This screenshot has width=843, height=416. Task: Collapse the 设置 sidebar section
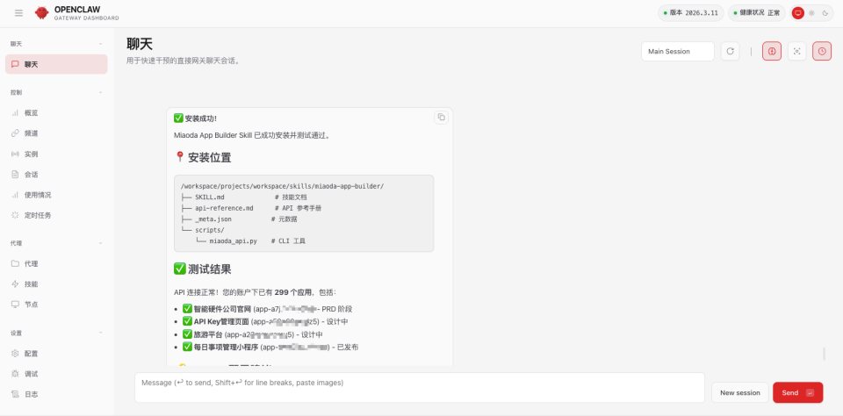tap(101, 334)
